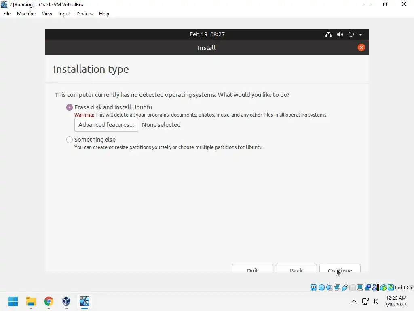Click the USB devices status icon
Screen dimensions: 414x311
click(344, 288)
